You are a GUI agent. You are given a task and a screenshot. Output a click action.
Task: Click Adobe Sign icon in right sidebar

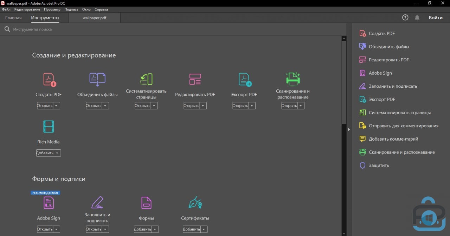362,73
